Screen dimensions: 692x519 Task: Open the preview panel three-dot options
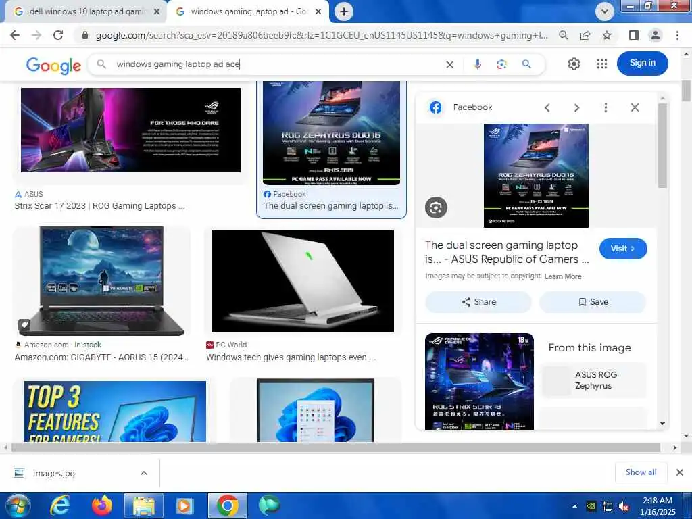click(x=605, y=107)
